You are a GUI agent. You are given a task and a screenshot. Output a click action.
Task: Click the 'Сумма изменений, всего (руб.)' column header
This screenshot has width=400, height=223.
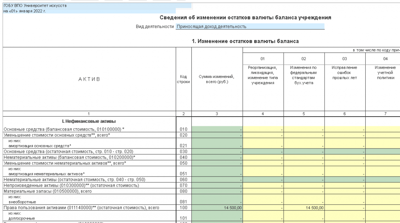point(217,79)
